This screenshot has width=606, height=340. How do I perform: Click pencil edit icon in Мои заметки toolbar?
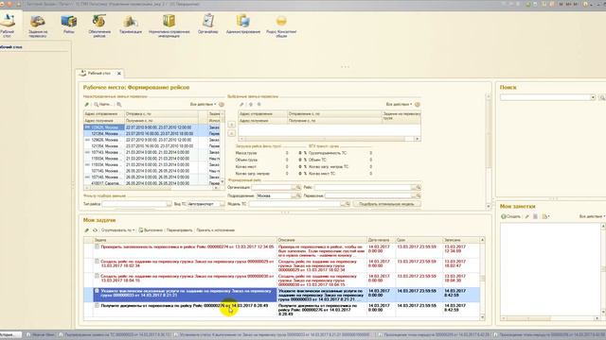pyautogui.click(x=526, y=216)
